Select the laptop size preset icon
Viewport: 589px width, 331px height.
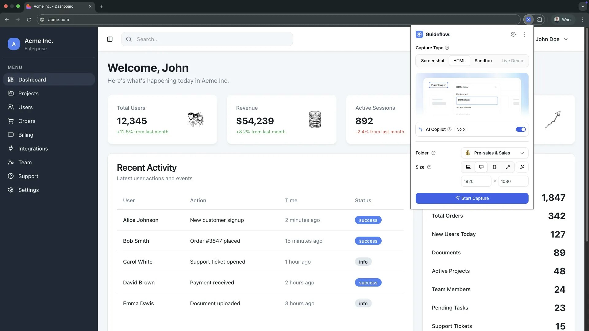point(468,167)
